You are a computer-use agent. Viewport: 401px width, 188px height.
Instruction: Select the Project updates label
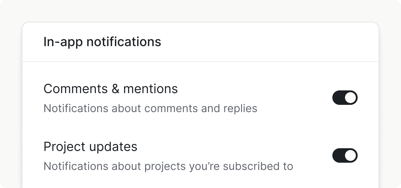(x=90, y=146)
